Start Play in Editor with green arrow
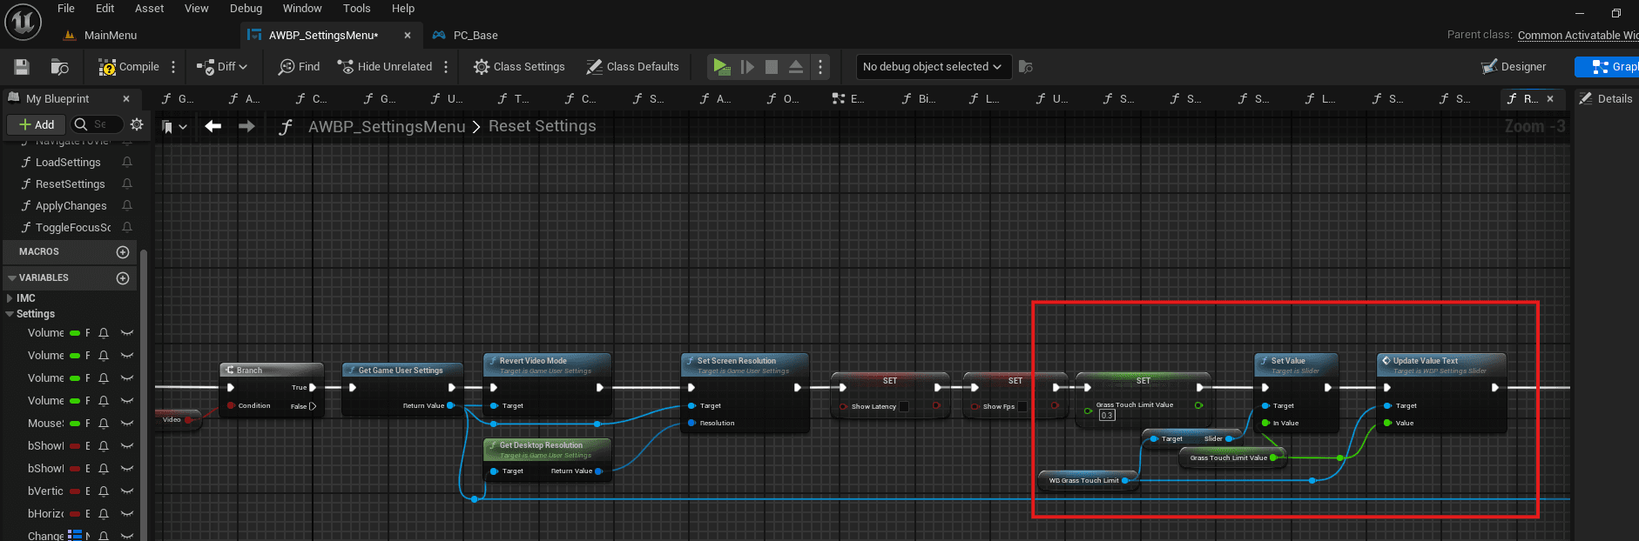1639x541 pixels. (721, 67)
